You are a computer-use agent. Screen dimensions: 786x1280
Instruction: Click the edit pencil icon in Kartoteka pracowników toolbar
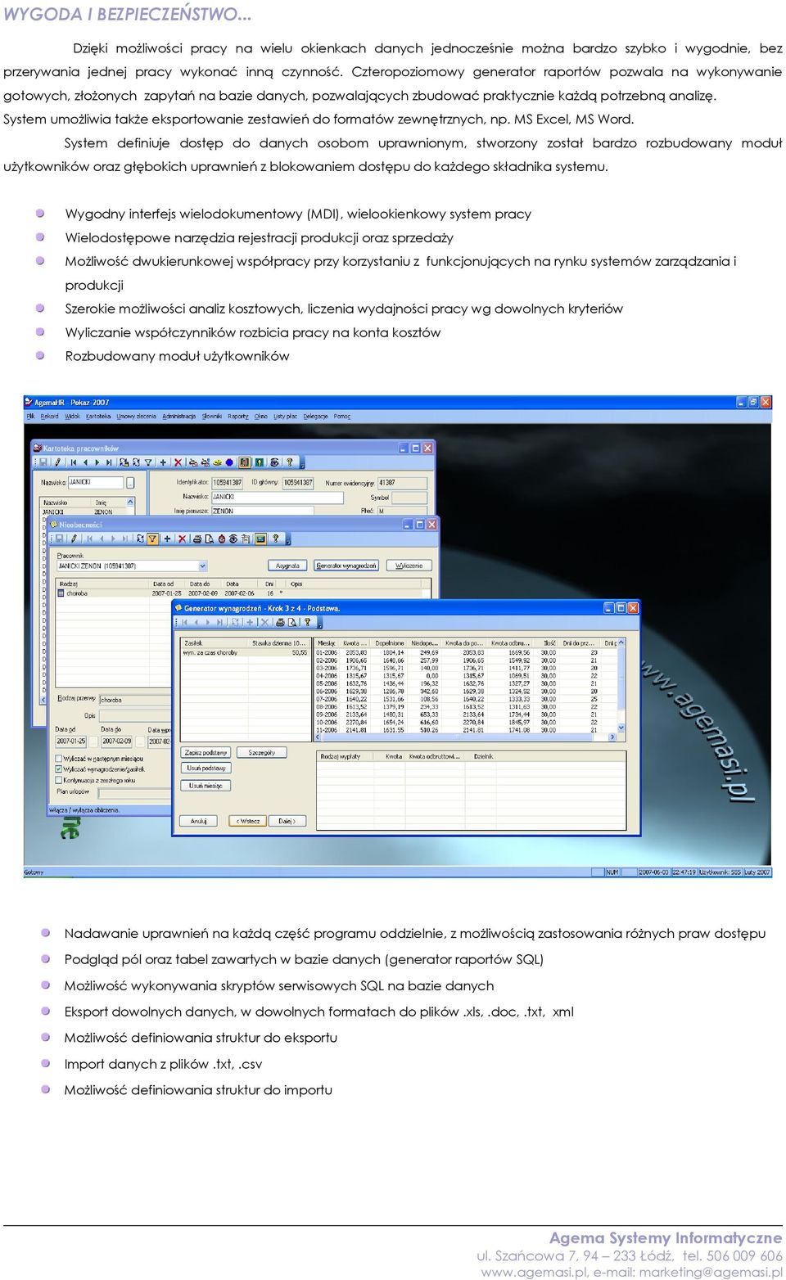coord(56,462)
